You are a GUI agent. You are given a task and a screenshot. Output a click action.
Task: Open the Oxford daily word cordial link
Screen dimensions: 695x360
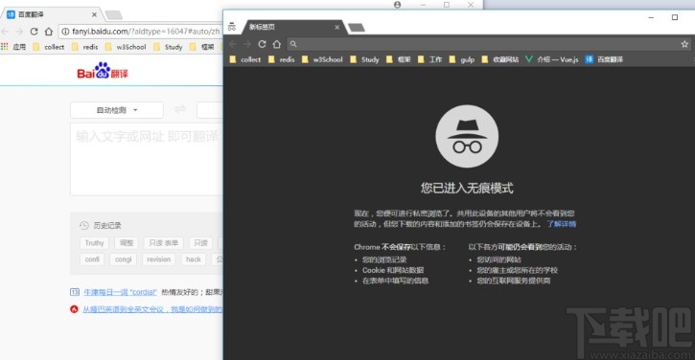120,292
